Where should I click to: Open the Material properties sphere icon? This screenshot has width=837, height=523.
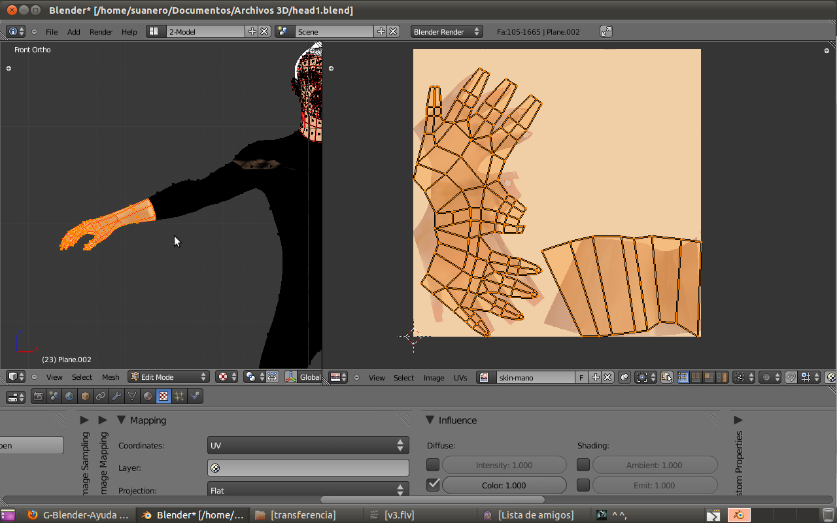point(148,396)
